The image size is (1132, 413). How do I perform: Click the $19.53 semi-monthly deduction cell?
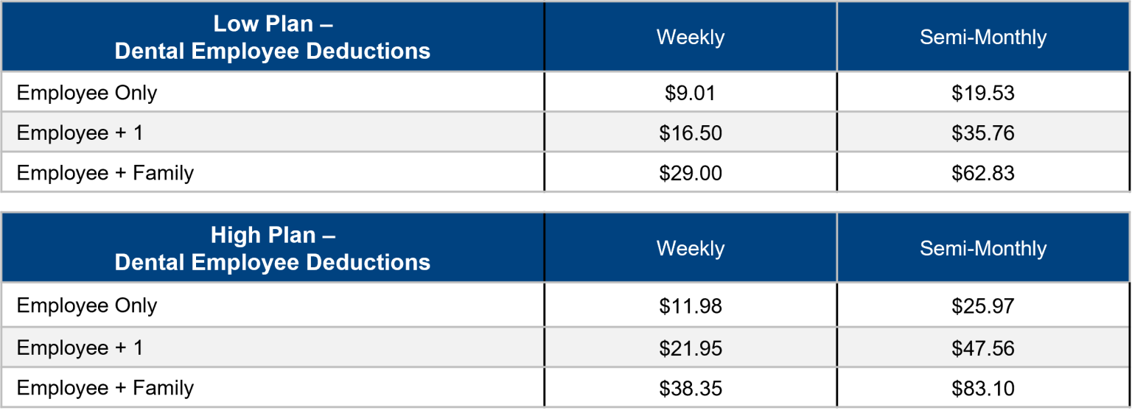(983, 93)
